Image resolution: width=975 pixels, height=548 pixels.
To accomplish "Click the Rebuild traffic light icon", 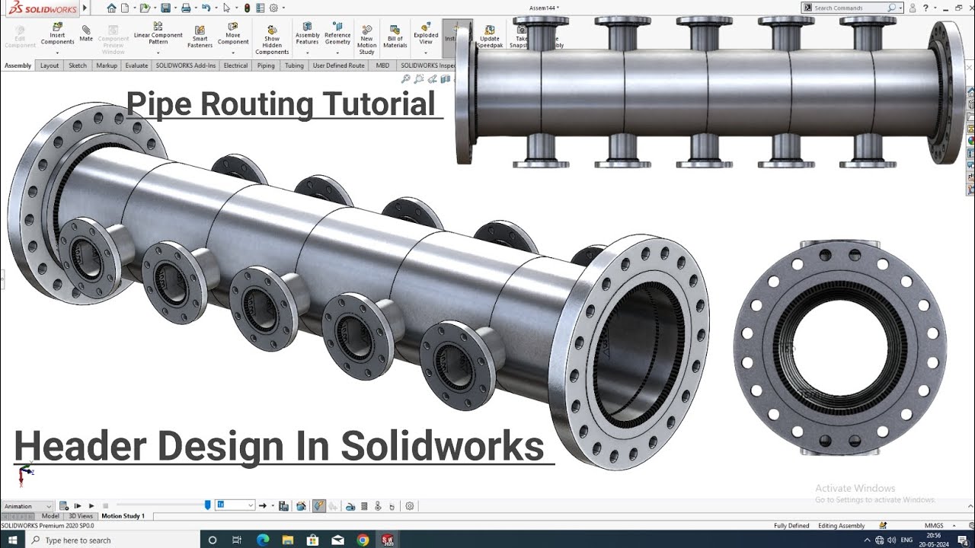I will click(x=247, y=8).
